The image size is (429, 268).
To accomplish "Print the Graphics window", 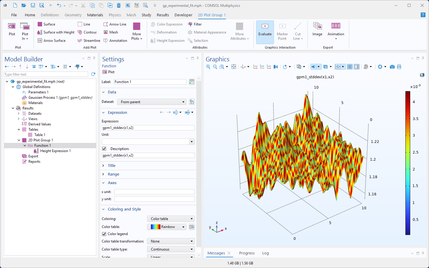I will [x=399, y=67].
